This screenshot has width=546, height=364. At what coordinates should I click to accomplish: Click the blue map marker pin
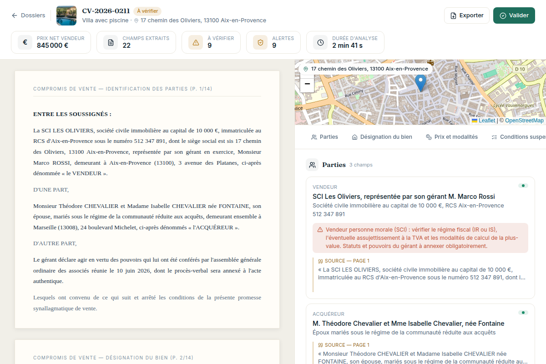[x=421, y=83]
